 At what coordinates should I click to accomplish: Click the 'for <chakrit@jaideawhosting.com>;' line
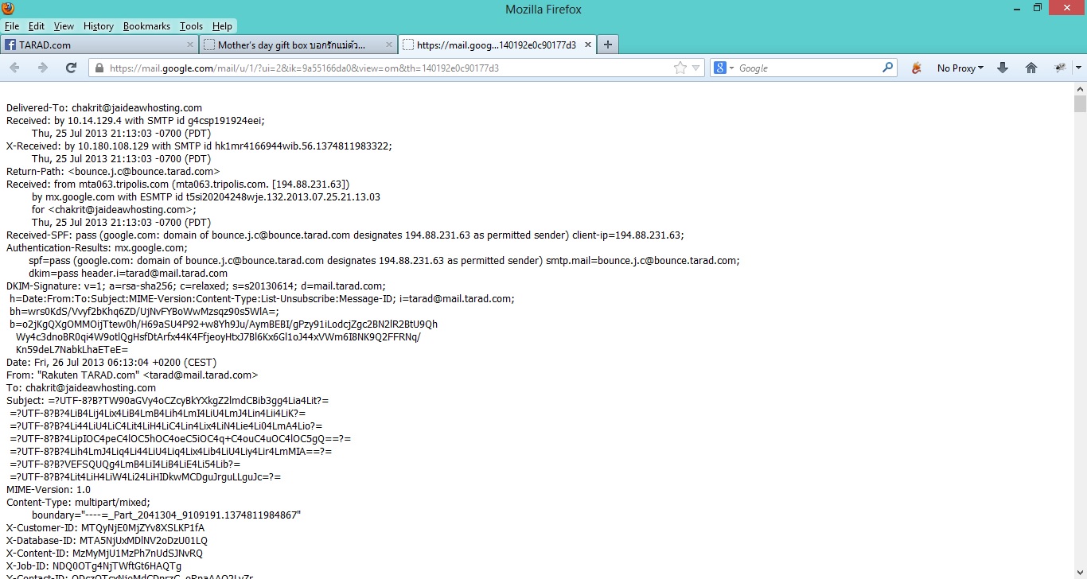(114, 210)
